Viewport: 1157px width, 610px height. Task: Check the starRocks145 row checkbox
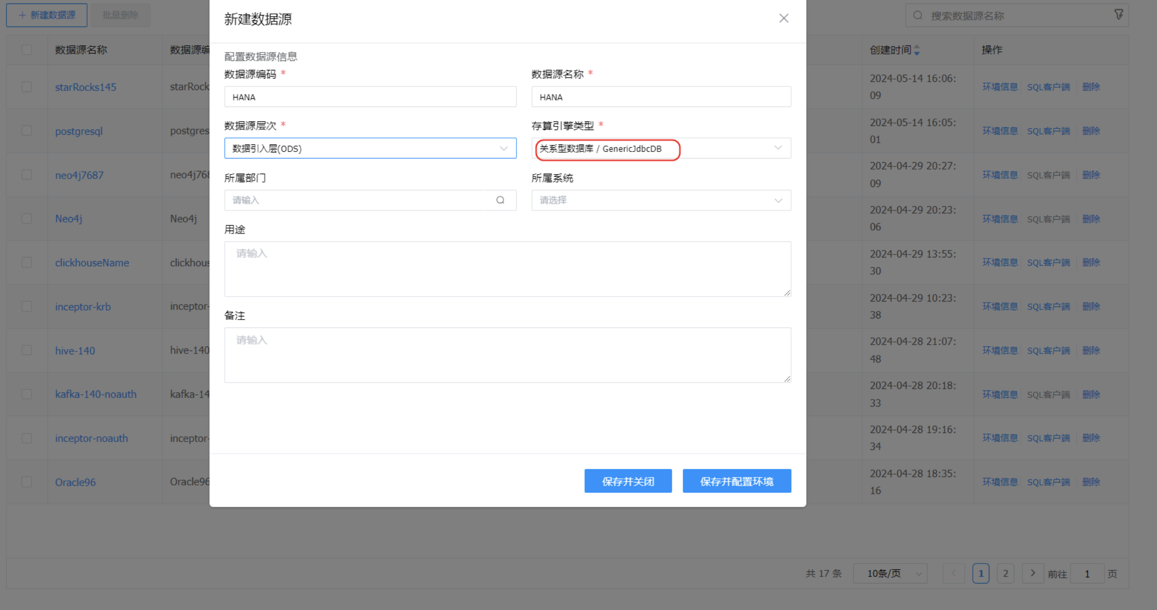(27, 87)
